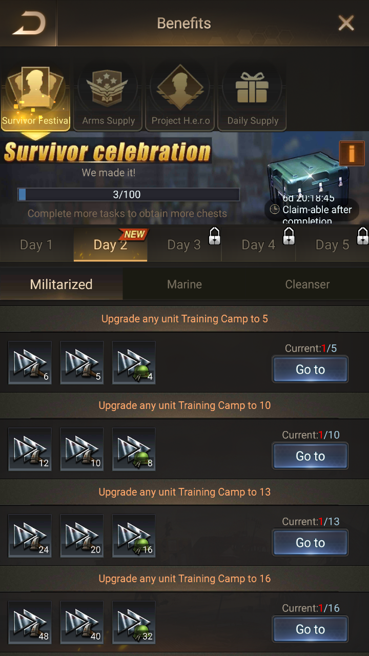Click Go to for Training Camp 5

[310, 370]
